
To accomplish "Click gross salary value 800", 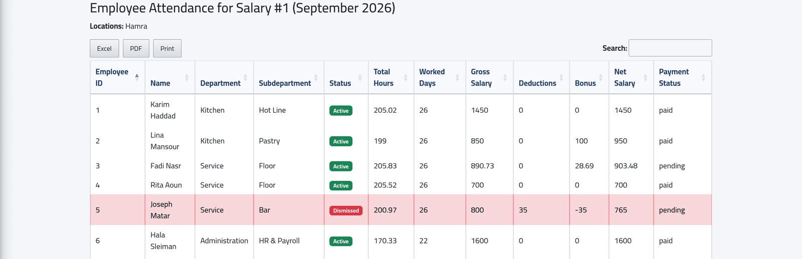I will point(477,210).
